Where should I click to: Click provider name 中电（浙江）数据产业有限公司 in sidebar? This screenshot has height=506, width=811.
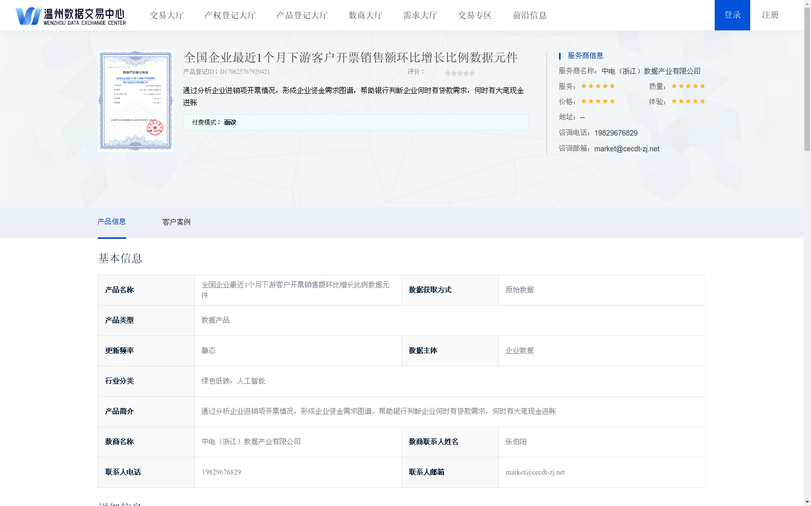point(651,71)
